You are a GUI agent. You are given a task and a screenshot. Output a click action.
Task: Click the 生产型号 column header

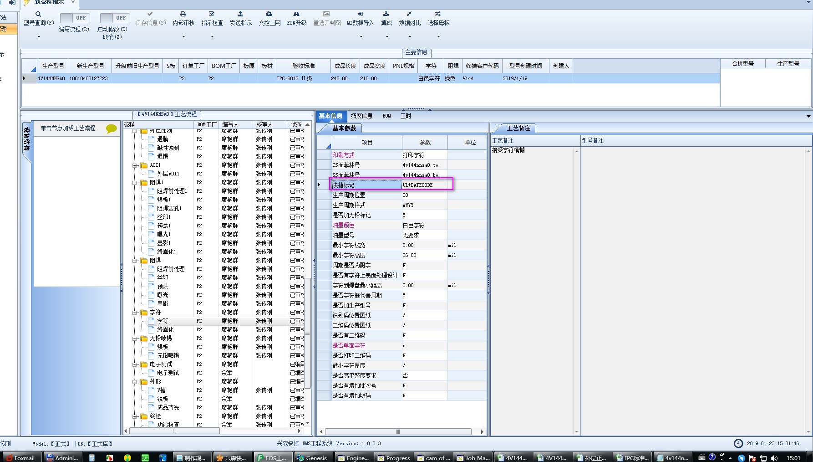click(x=53, y=66)
